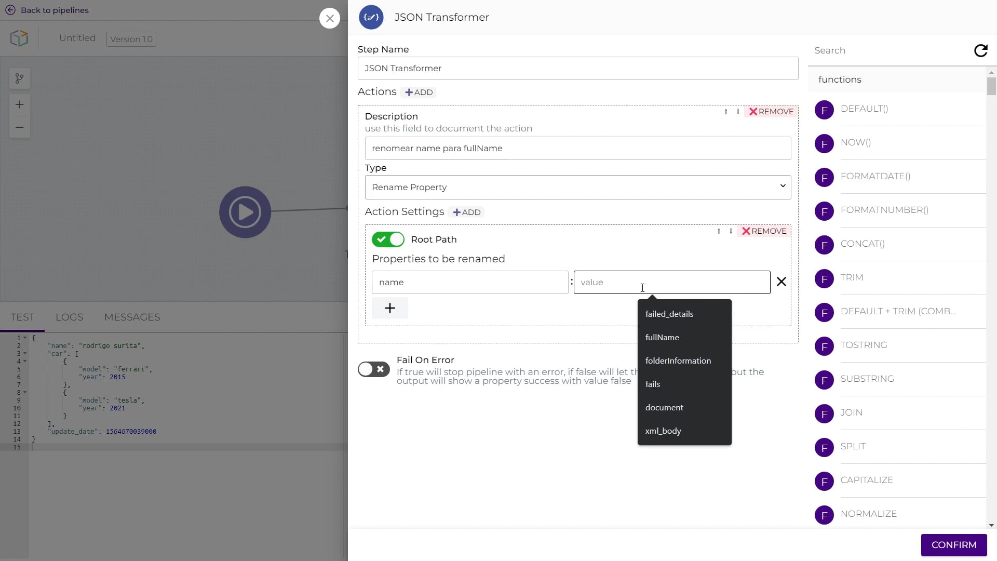Move the Root Path setting down with the arrow
Screen dimensions: 997x561
731,231
